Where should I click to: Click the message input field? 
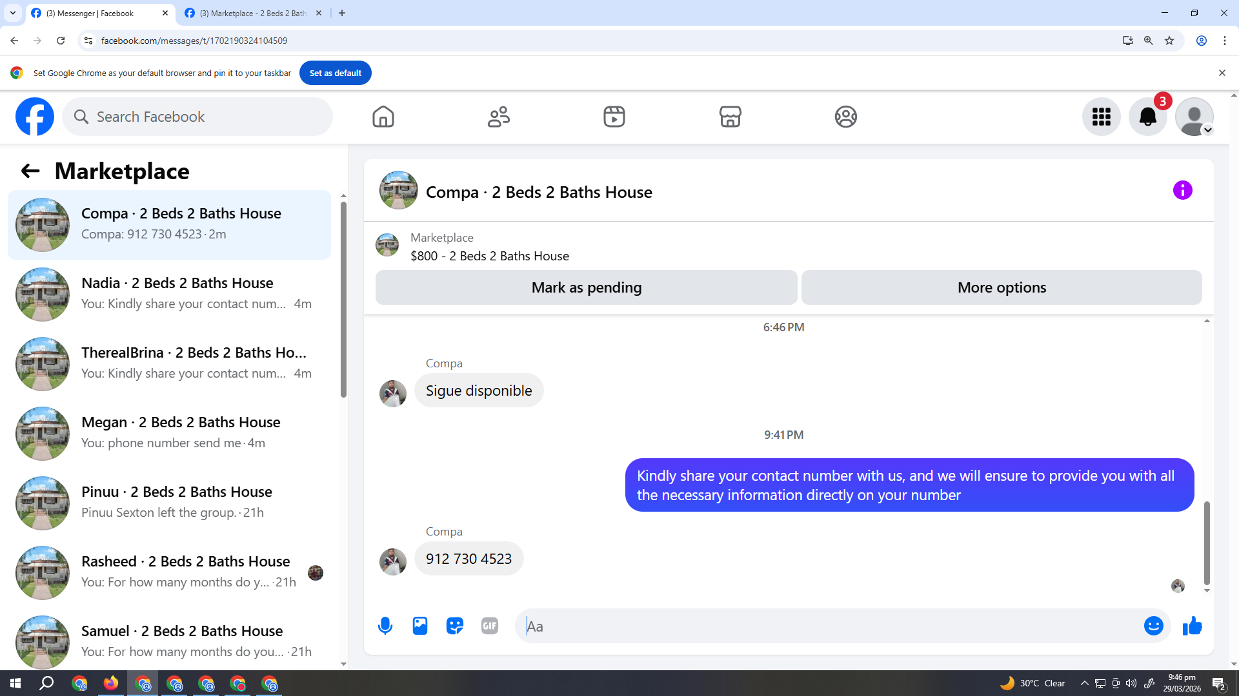coord(832,626)
